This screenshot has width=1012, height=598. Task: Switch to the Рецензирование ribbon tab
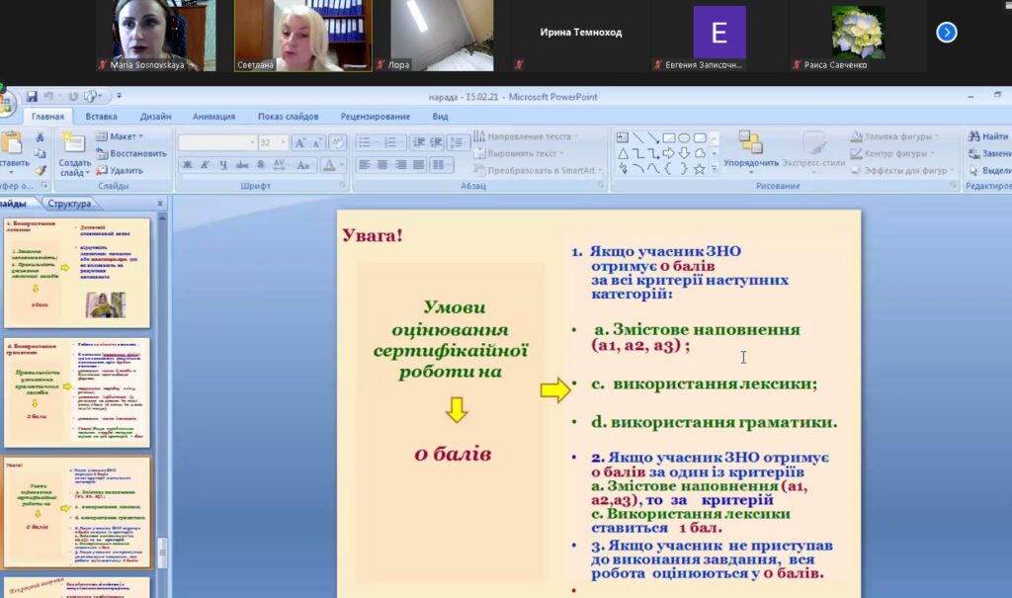click(x=375, y=117)
